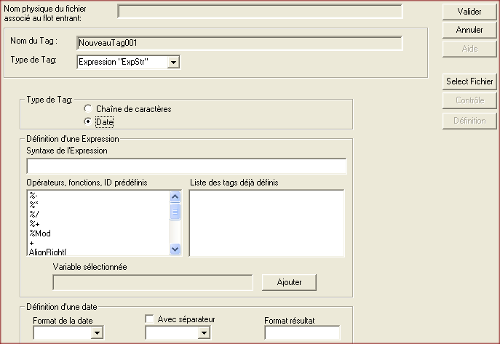Click the operators list scrollbar thumb
500x344 pixels.
(x=175, y=212)
